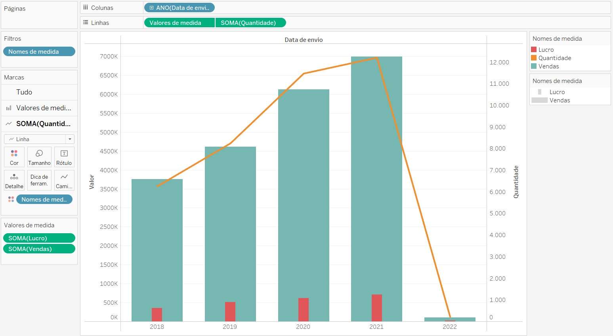Open the Tamanho (size) mark card
Viewport: 613px width, 336px height.
pyautogui.click(x=39, y=157)
